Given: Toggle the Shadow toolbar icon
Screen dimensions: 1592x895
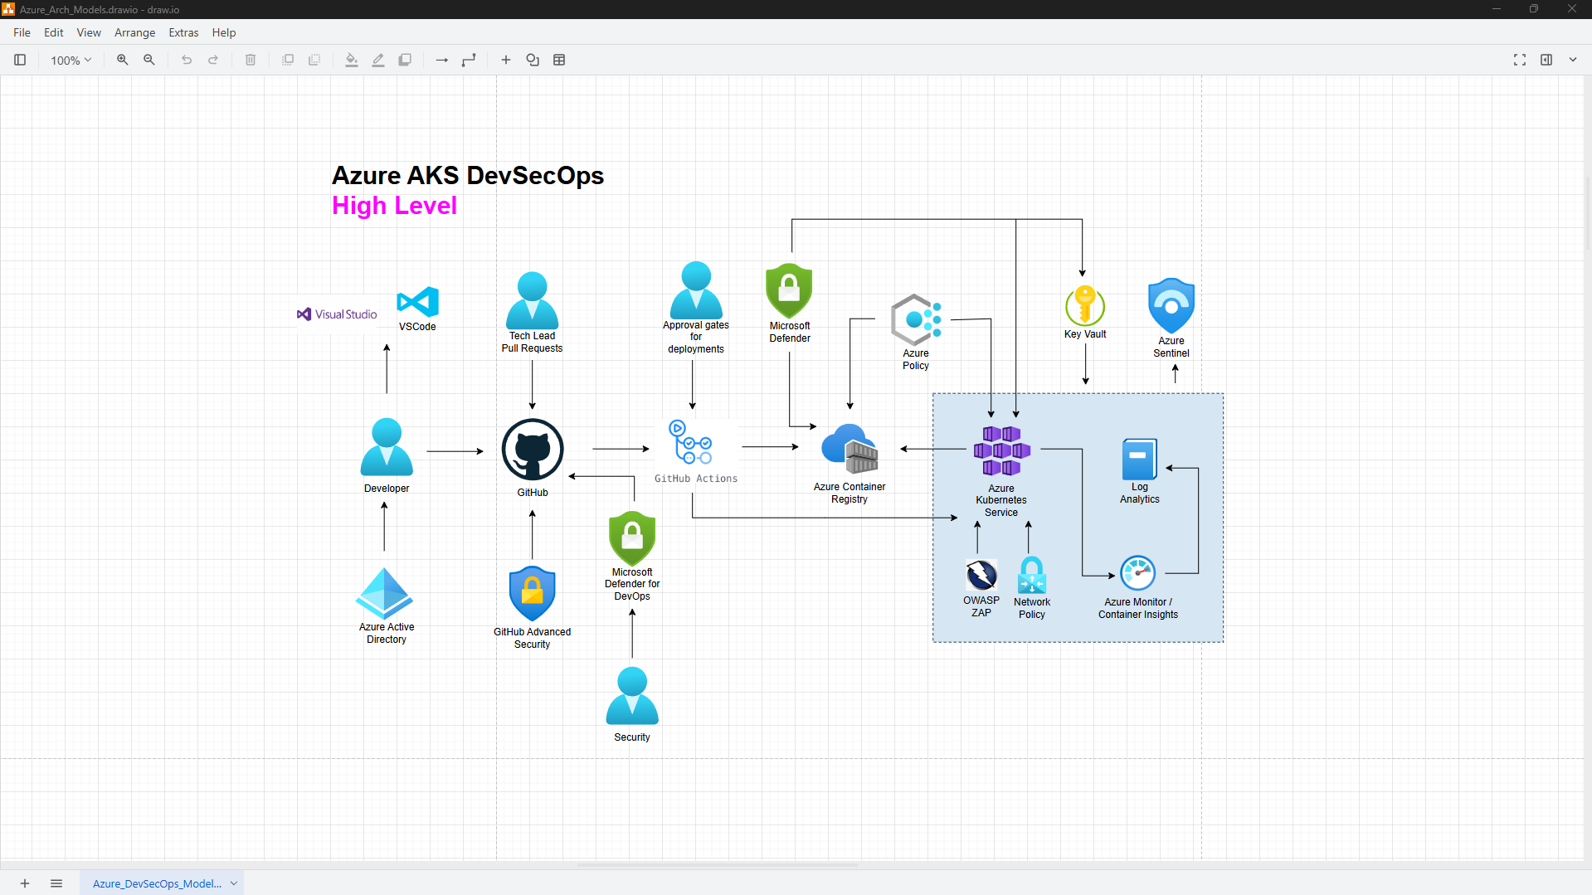Looking at the screenshot, I should [405, 60].
